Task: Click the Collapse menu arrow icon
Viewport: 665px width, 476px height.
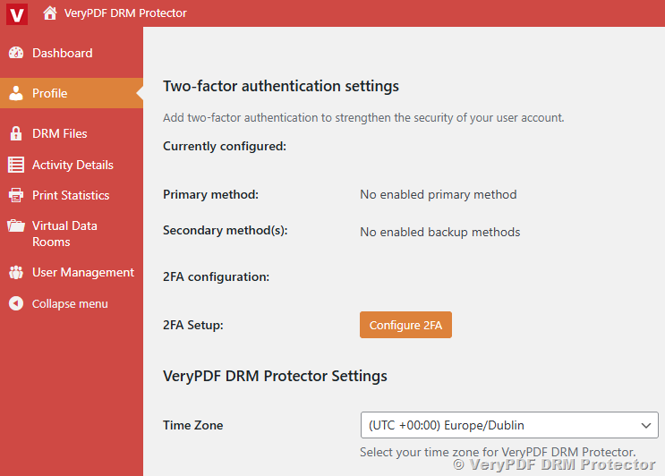Action: pyautogui.click(x=16, y=303)
